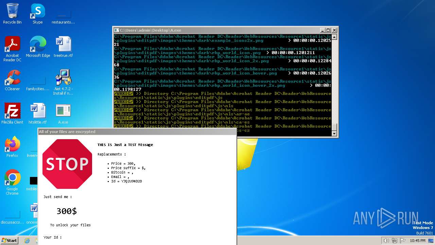Click console Directory line ending nls\ca-es
435x245 pixels.
(x=223, y=120)
